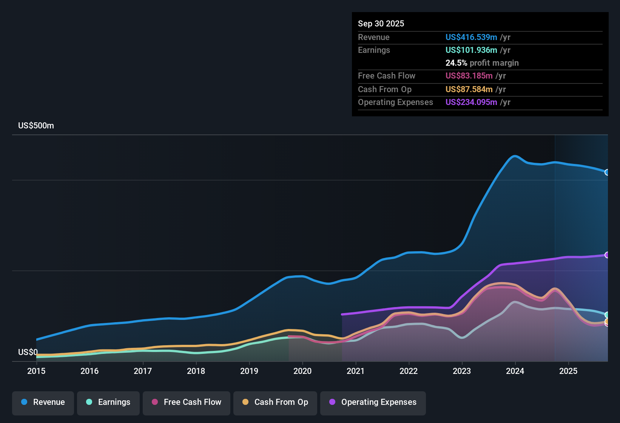Screen dimensions: 620x423
Task: Click the Revenue line endpoint marker
Action: 607,173
